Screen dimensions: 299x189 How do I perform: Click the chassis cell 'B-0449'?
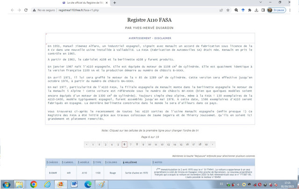coord(53,173)
